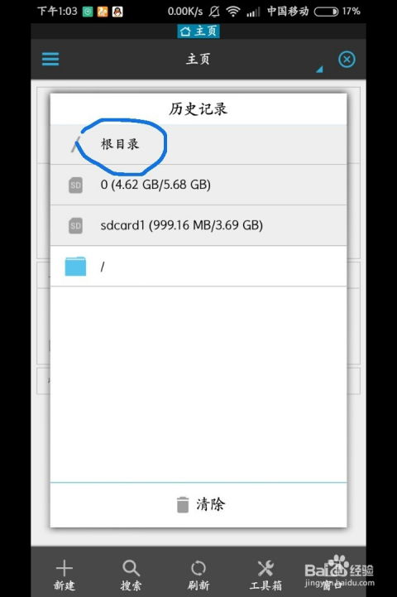
Task: Tap the plus icon labeled 新建
Action: point(64,569)
